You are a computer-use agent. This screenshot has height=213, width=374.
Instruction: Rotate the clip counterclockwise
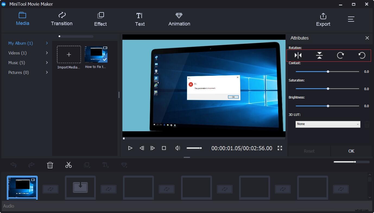click(362, 55)
